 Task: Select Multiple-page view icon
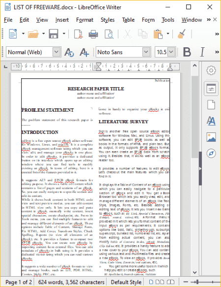point(160,282)
